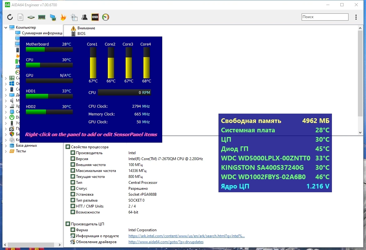
Task: Click the upper pane scrollbar down arrow
Action: tap(360, 133)
